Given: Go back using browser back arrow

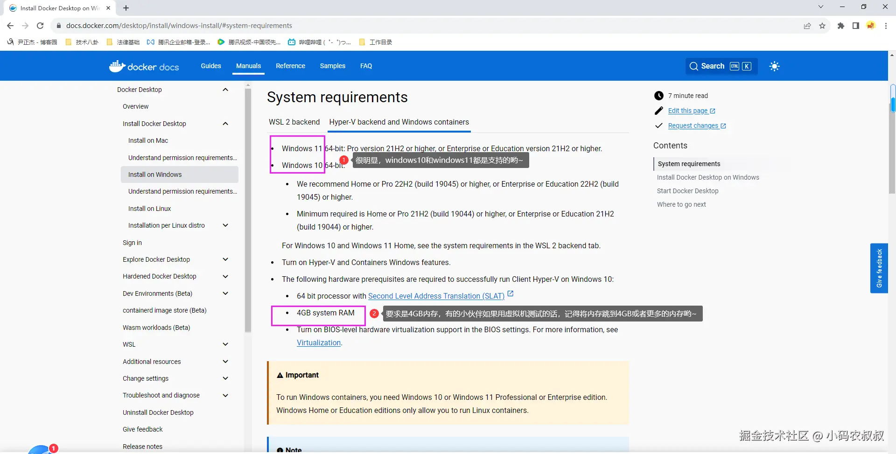Looking at the screenshot, I should coord(10,26).
